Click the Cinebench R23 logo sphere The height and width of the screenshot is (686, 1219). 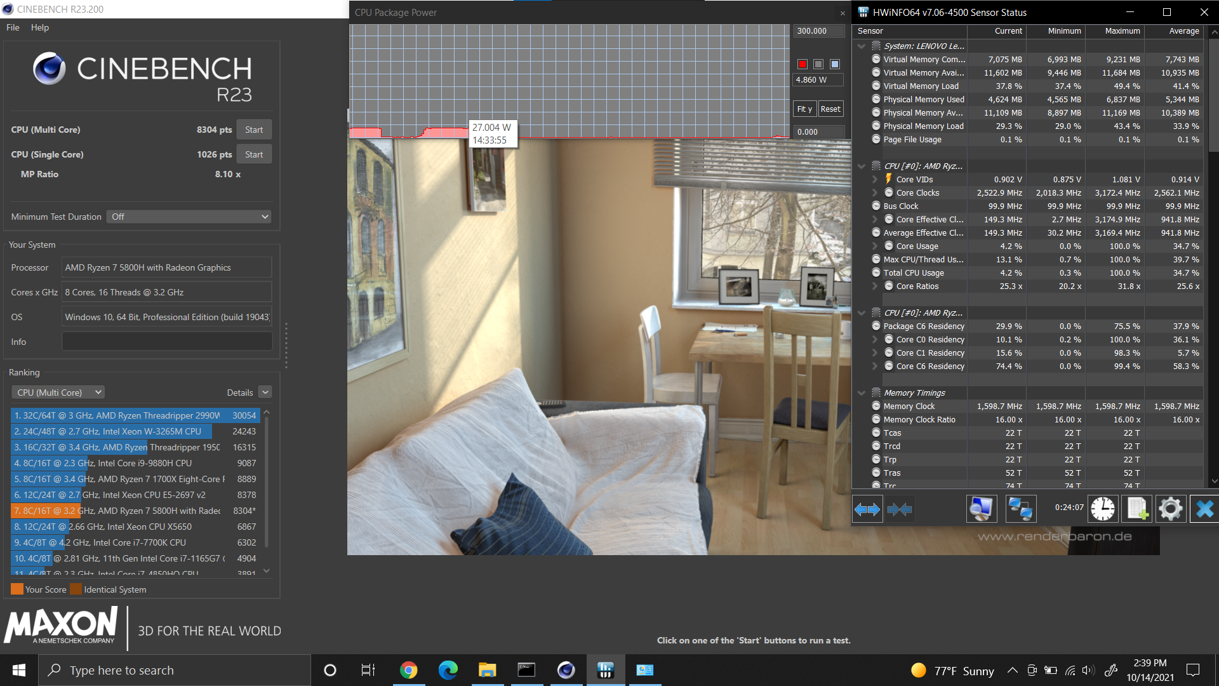[50, 68]
